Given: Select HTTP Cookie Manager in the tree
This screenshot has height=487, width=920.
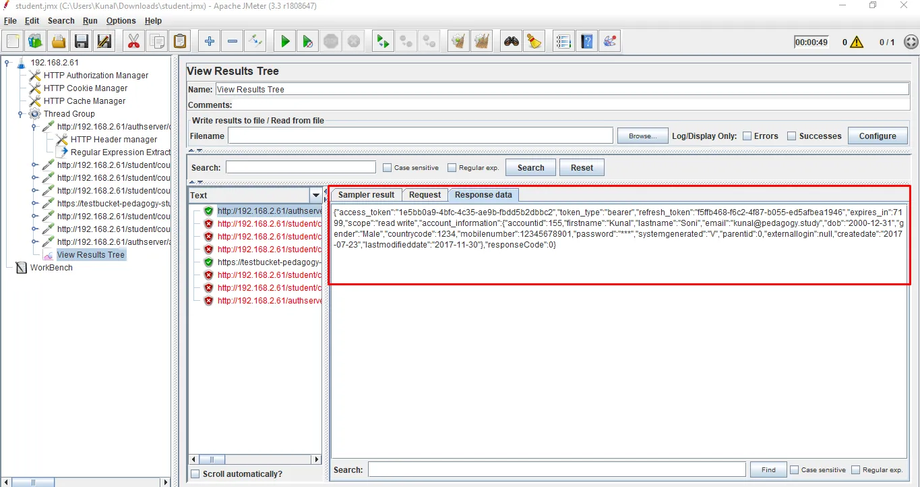Looking at the screenshot, I should click(86, 88).
